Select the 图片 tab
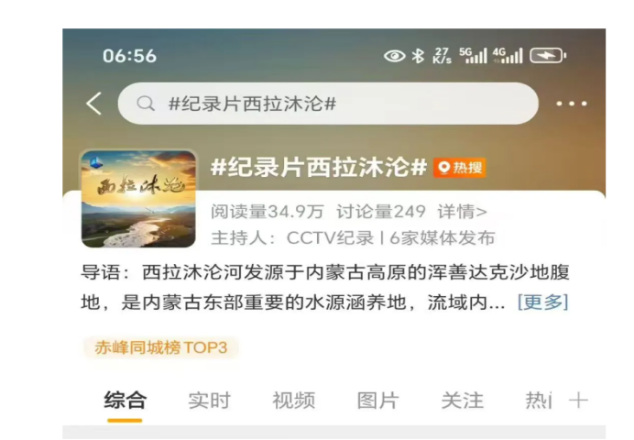The image size is (634, 440). (378, 401)
